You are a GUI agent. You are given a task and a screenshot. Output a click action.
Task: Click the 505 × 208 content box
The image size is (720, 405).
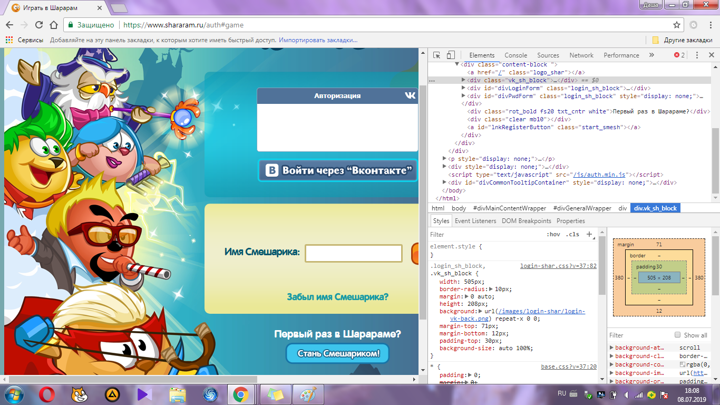click(x=659, y=277)
